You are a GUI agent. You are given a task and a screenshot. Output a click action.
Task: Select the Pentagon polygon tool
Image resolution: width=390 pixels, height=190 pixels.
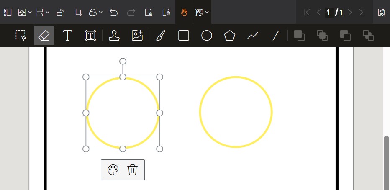(x=229, y=36)
